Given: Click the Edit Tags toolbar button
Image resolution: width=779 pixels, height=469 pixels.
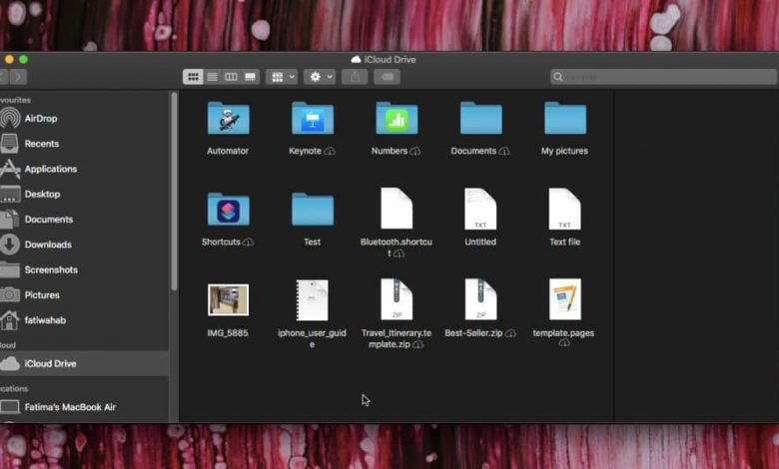Looking at the screenshot, I should [388, 77].
